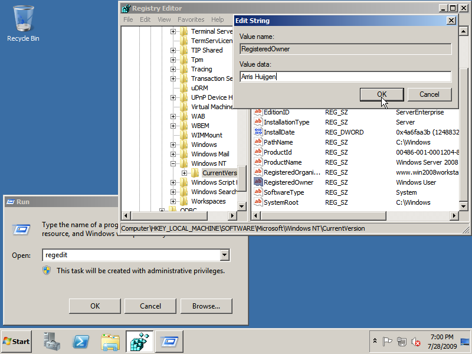Click the Value name field
Screen dimensions: 472x354
pos(346,49)
